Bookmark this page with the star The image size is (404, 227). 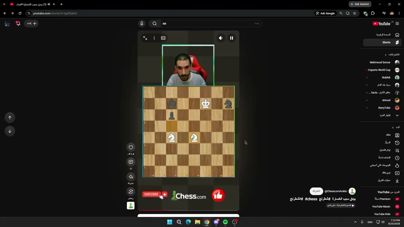pyautogui.click(x=354, y=13)
